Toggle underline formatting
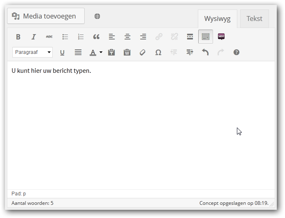Viewport: 285px width, 218px height. [62, 52]
